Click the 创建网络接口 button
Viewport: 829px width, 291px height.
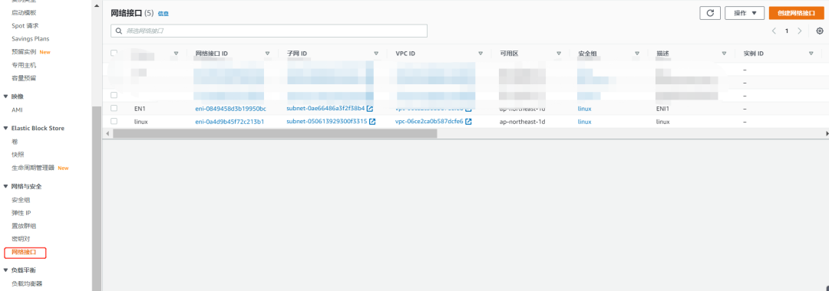(x=796, y=13)
